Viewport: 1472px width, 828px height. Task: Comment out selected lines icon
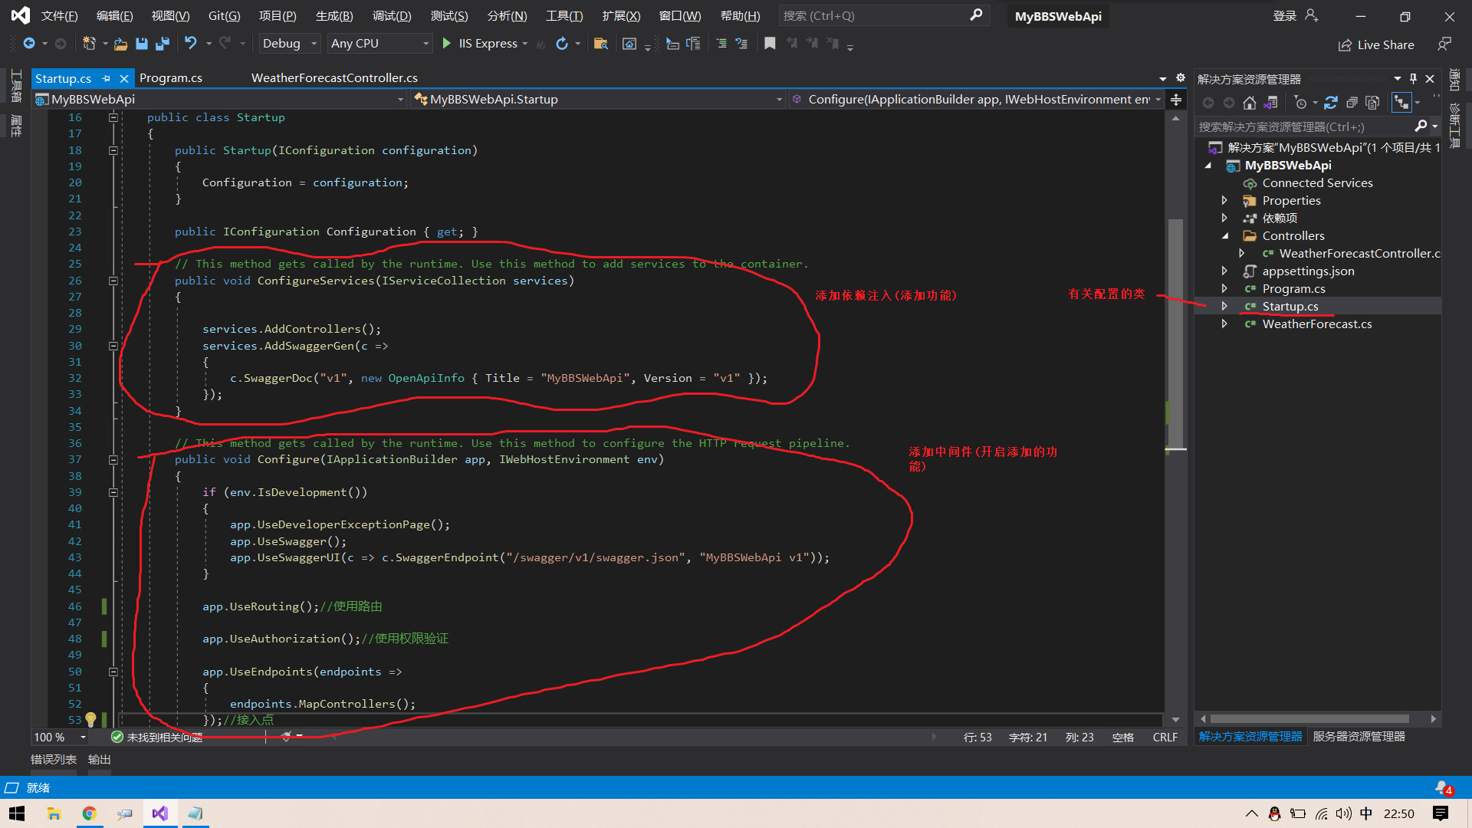pyautogui.click(x=721, y=44)
